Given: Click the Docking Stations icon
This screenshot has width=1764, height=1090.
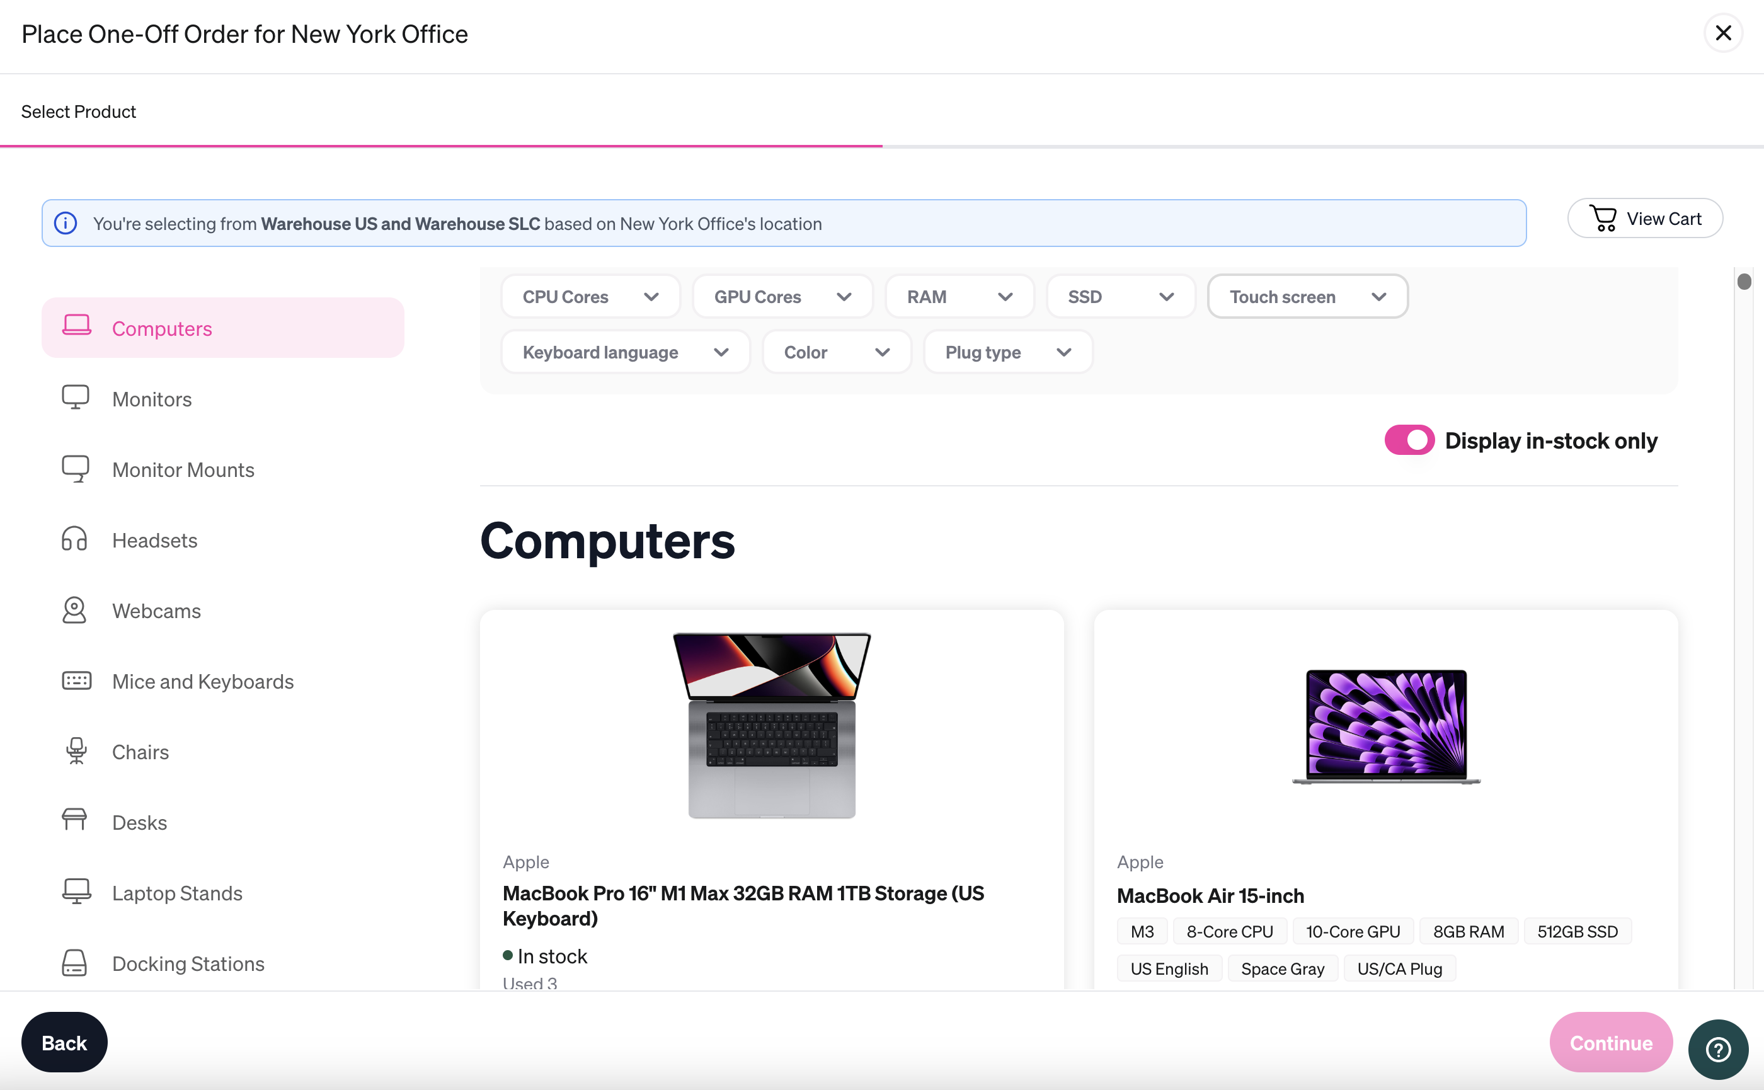Looking at the screenshot, I should (74, 962).
